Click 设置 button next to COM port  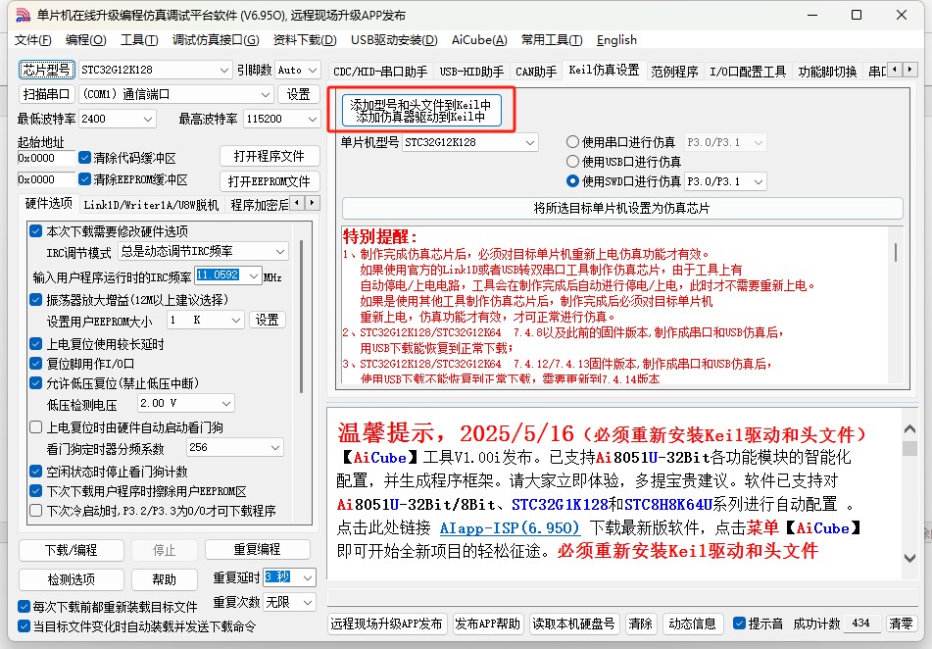point(298,94)
